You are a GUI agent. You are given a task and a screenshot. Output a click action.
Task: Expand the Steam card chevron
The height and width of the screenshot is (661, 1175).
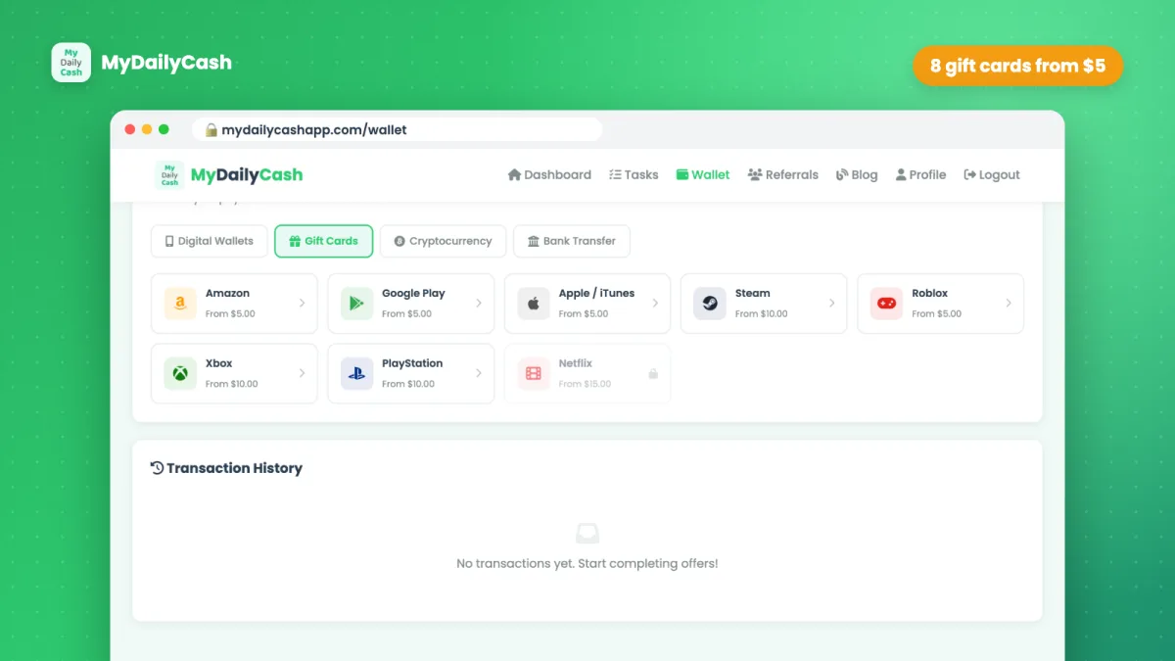831,304
